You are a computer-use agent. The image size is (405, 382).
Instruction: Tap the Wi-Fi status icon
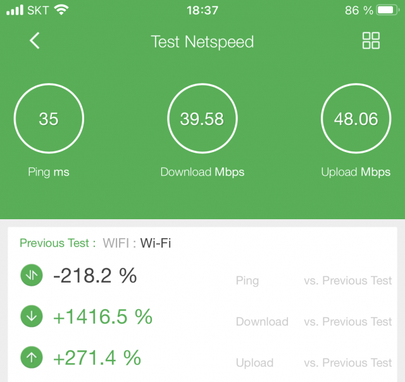(61, 10)
